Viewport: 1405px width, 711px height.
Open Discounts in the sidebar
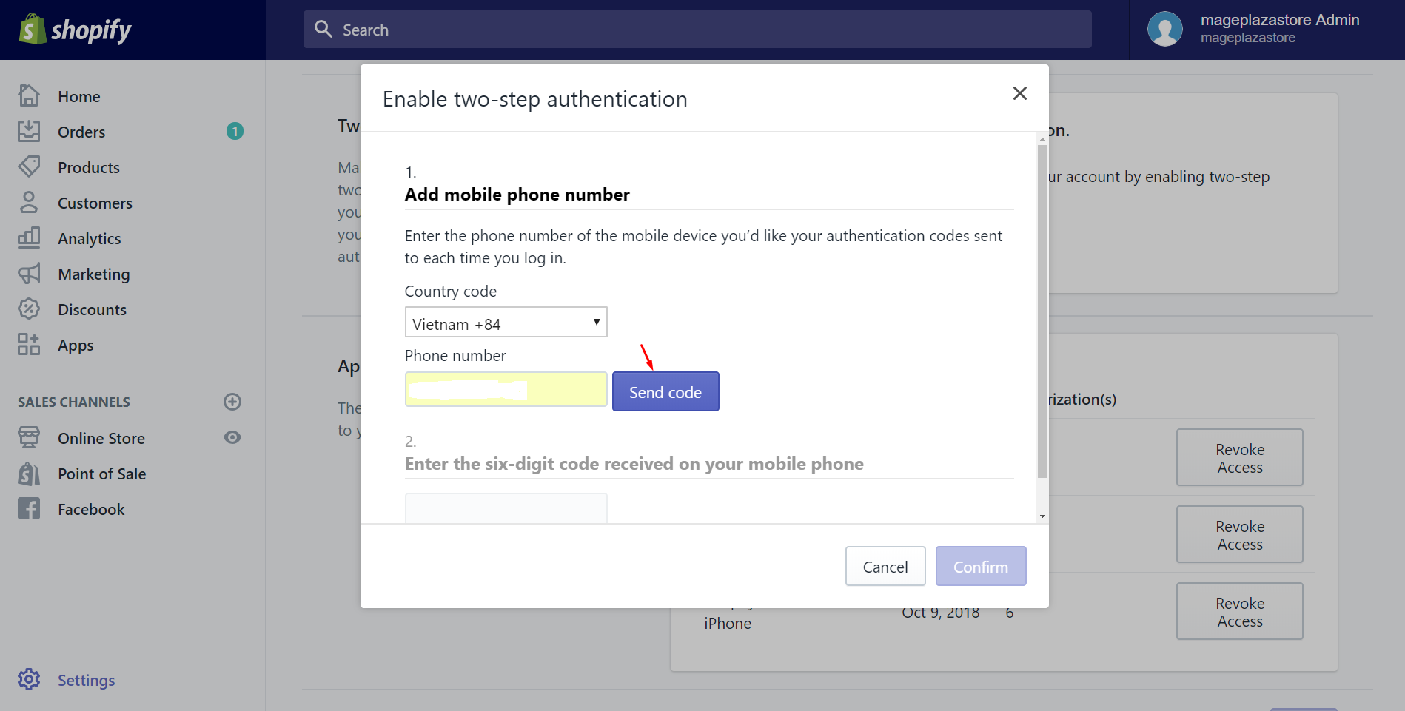click(x=92, y=309)
